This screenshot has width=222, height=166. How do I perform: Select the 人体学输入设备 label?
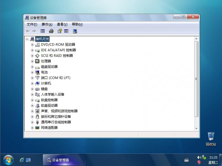52,94
